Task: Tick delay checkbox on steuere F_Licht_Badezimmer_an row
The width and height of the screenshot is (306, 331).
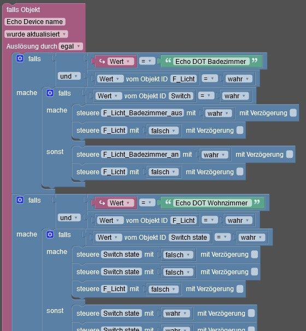Action: [290, 155]
